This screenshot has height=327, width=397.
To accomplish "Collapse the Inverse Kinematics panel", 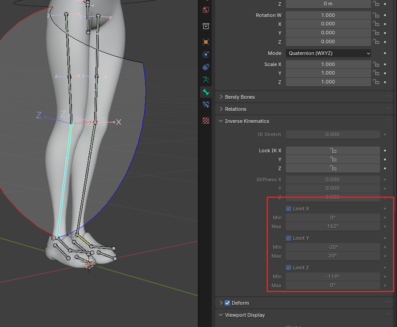I will [221, 121].
